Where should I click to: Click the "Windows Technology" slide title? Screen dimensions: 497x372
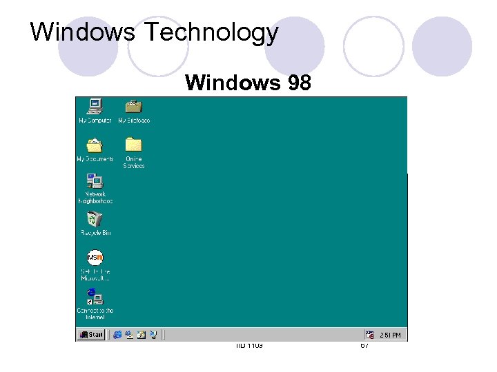click(x=154, y=32)
